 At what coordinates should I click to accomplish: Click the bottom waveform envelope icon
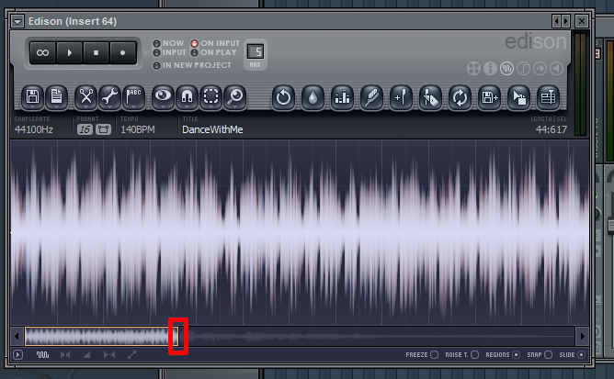click(x=42, y=355)
